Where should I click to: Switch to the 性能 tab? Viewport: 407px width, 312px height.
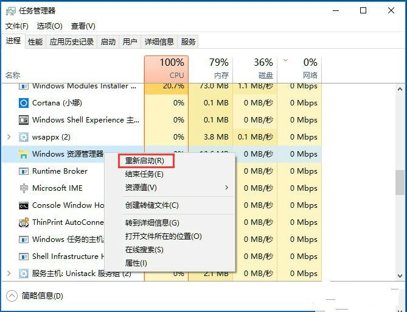click(35, 42)
